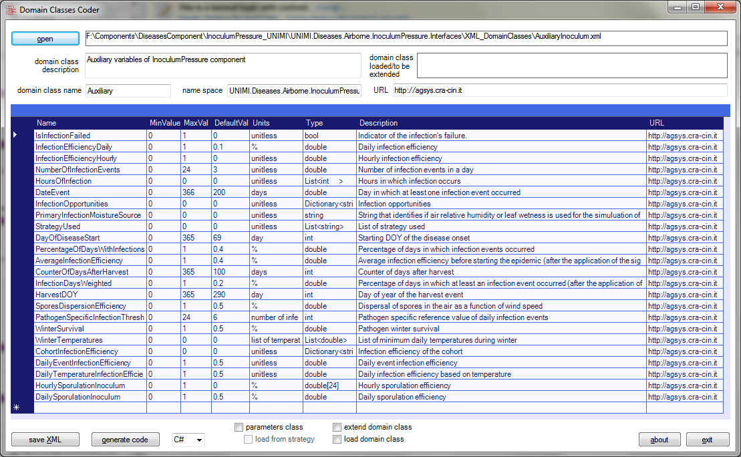741x457 pixels.
Task: Click the AverageInfectionEfficiency cell
Action: click(x=90, y=261)
